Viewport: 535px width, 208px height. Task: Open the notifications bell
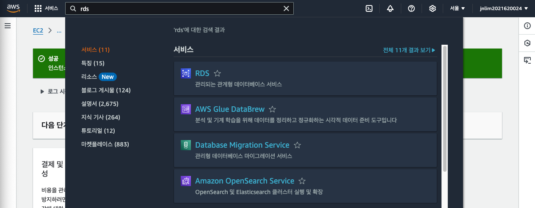(x=390, y=8)
